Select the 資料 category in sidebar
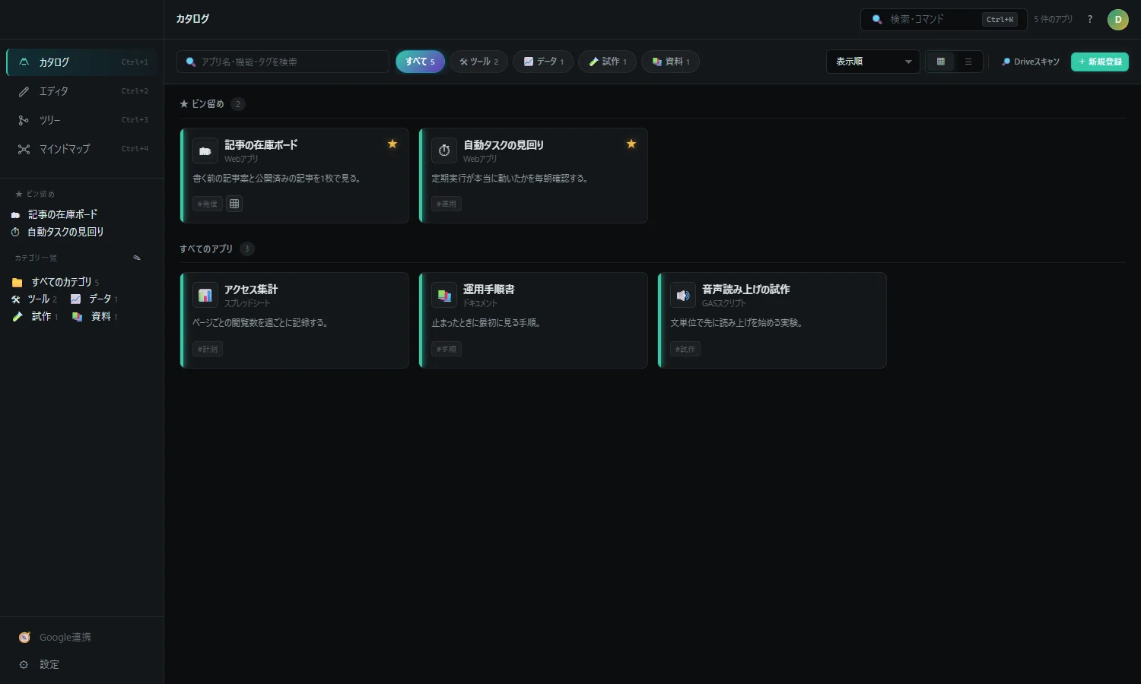Viewport: 1141px width, 684px height. click(x=95, y=316)
